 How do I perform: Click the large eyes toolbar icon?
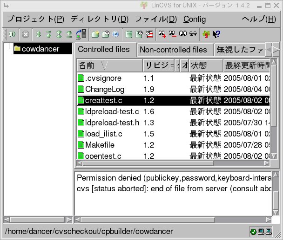[x=183, y=34]
